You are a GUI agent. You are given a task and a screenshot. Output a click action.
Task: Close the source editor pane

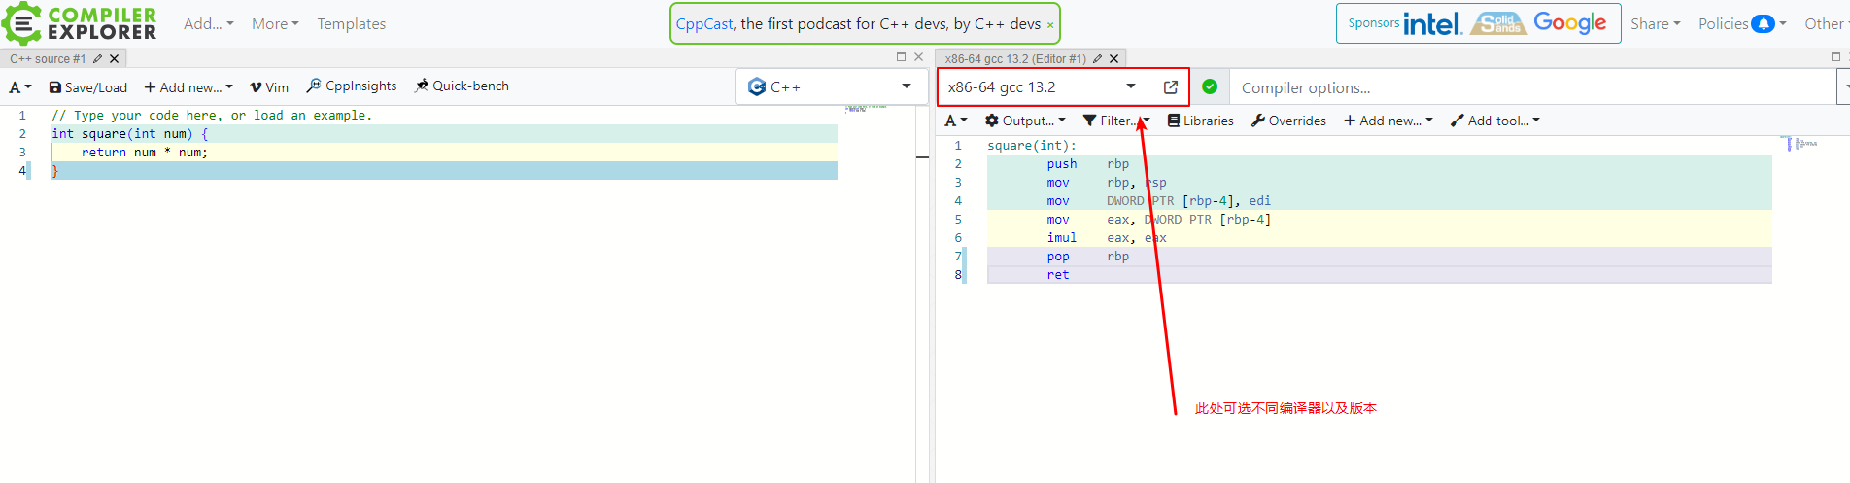tap(918, 57)
